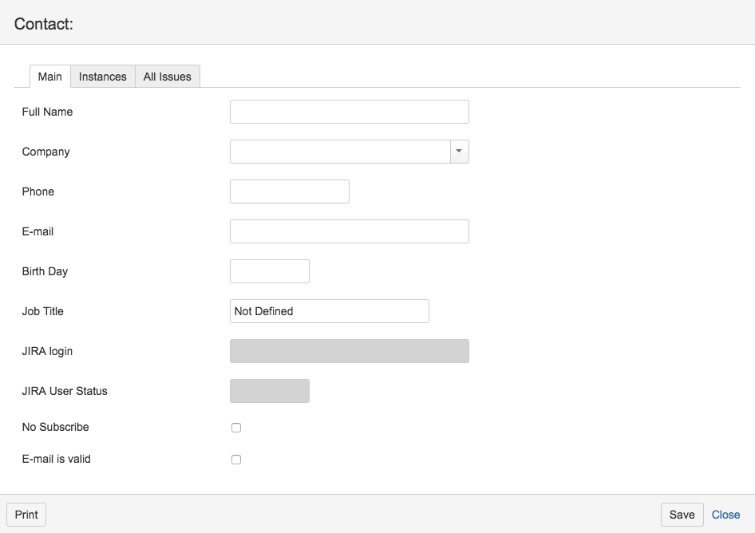Screen dimensions: 755x533
Task: Click the Contact: dialog header title
Action: (44, 24)
